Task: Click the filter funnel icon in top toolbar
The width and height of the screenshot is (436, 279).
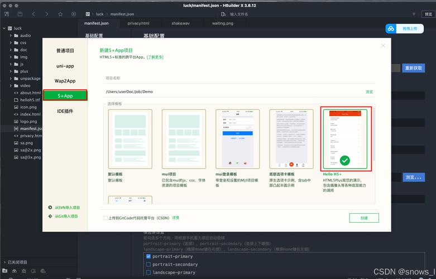Action: coord(414,14)
